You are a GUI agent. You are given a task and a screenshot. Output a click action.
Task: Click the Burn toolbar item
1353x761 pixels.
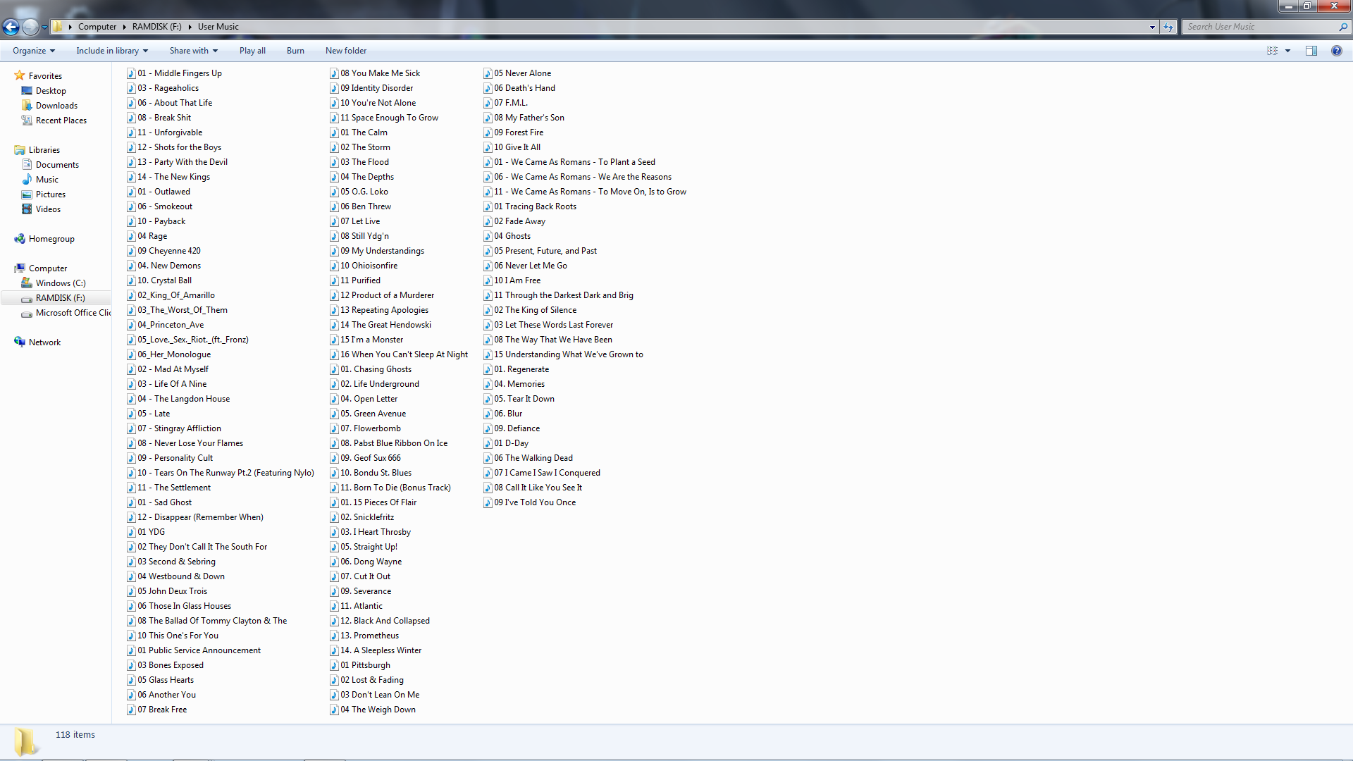[x=295, y=51]
